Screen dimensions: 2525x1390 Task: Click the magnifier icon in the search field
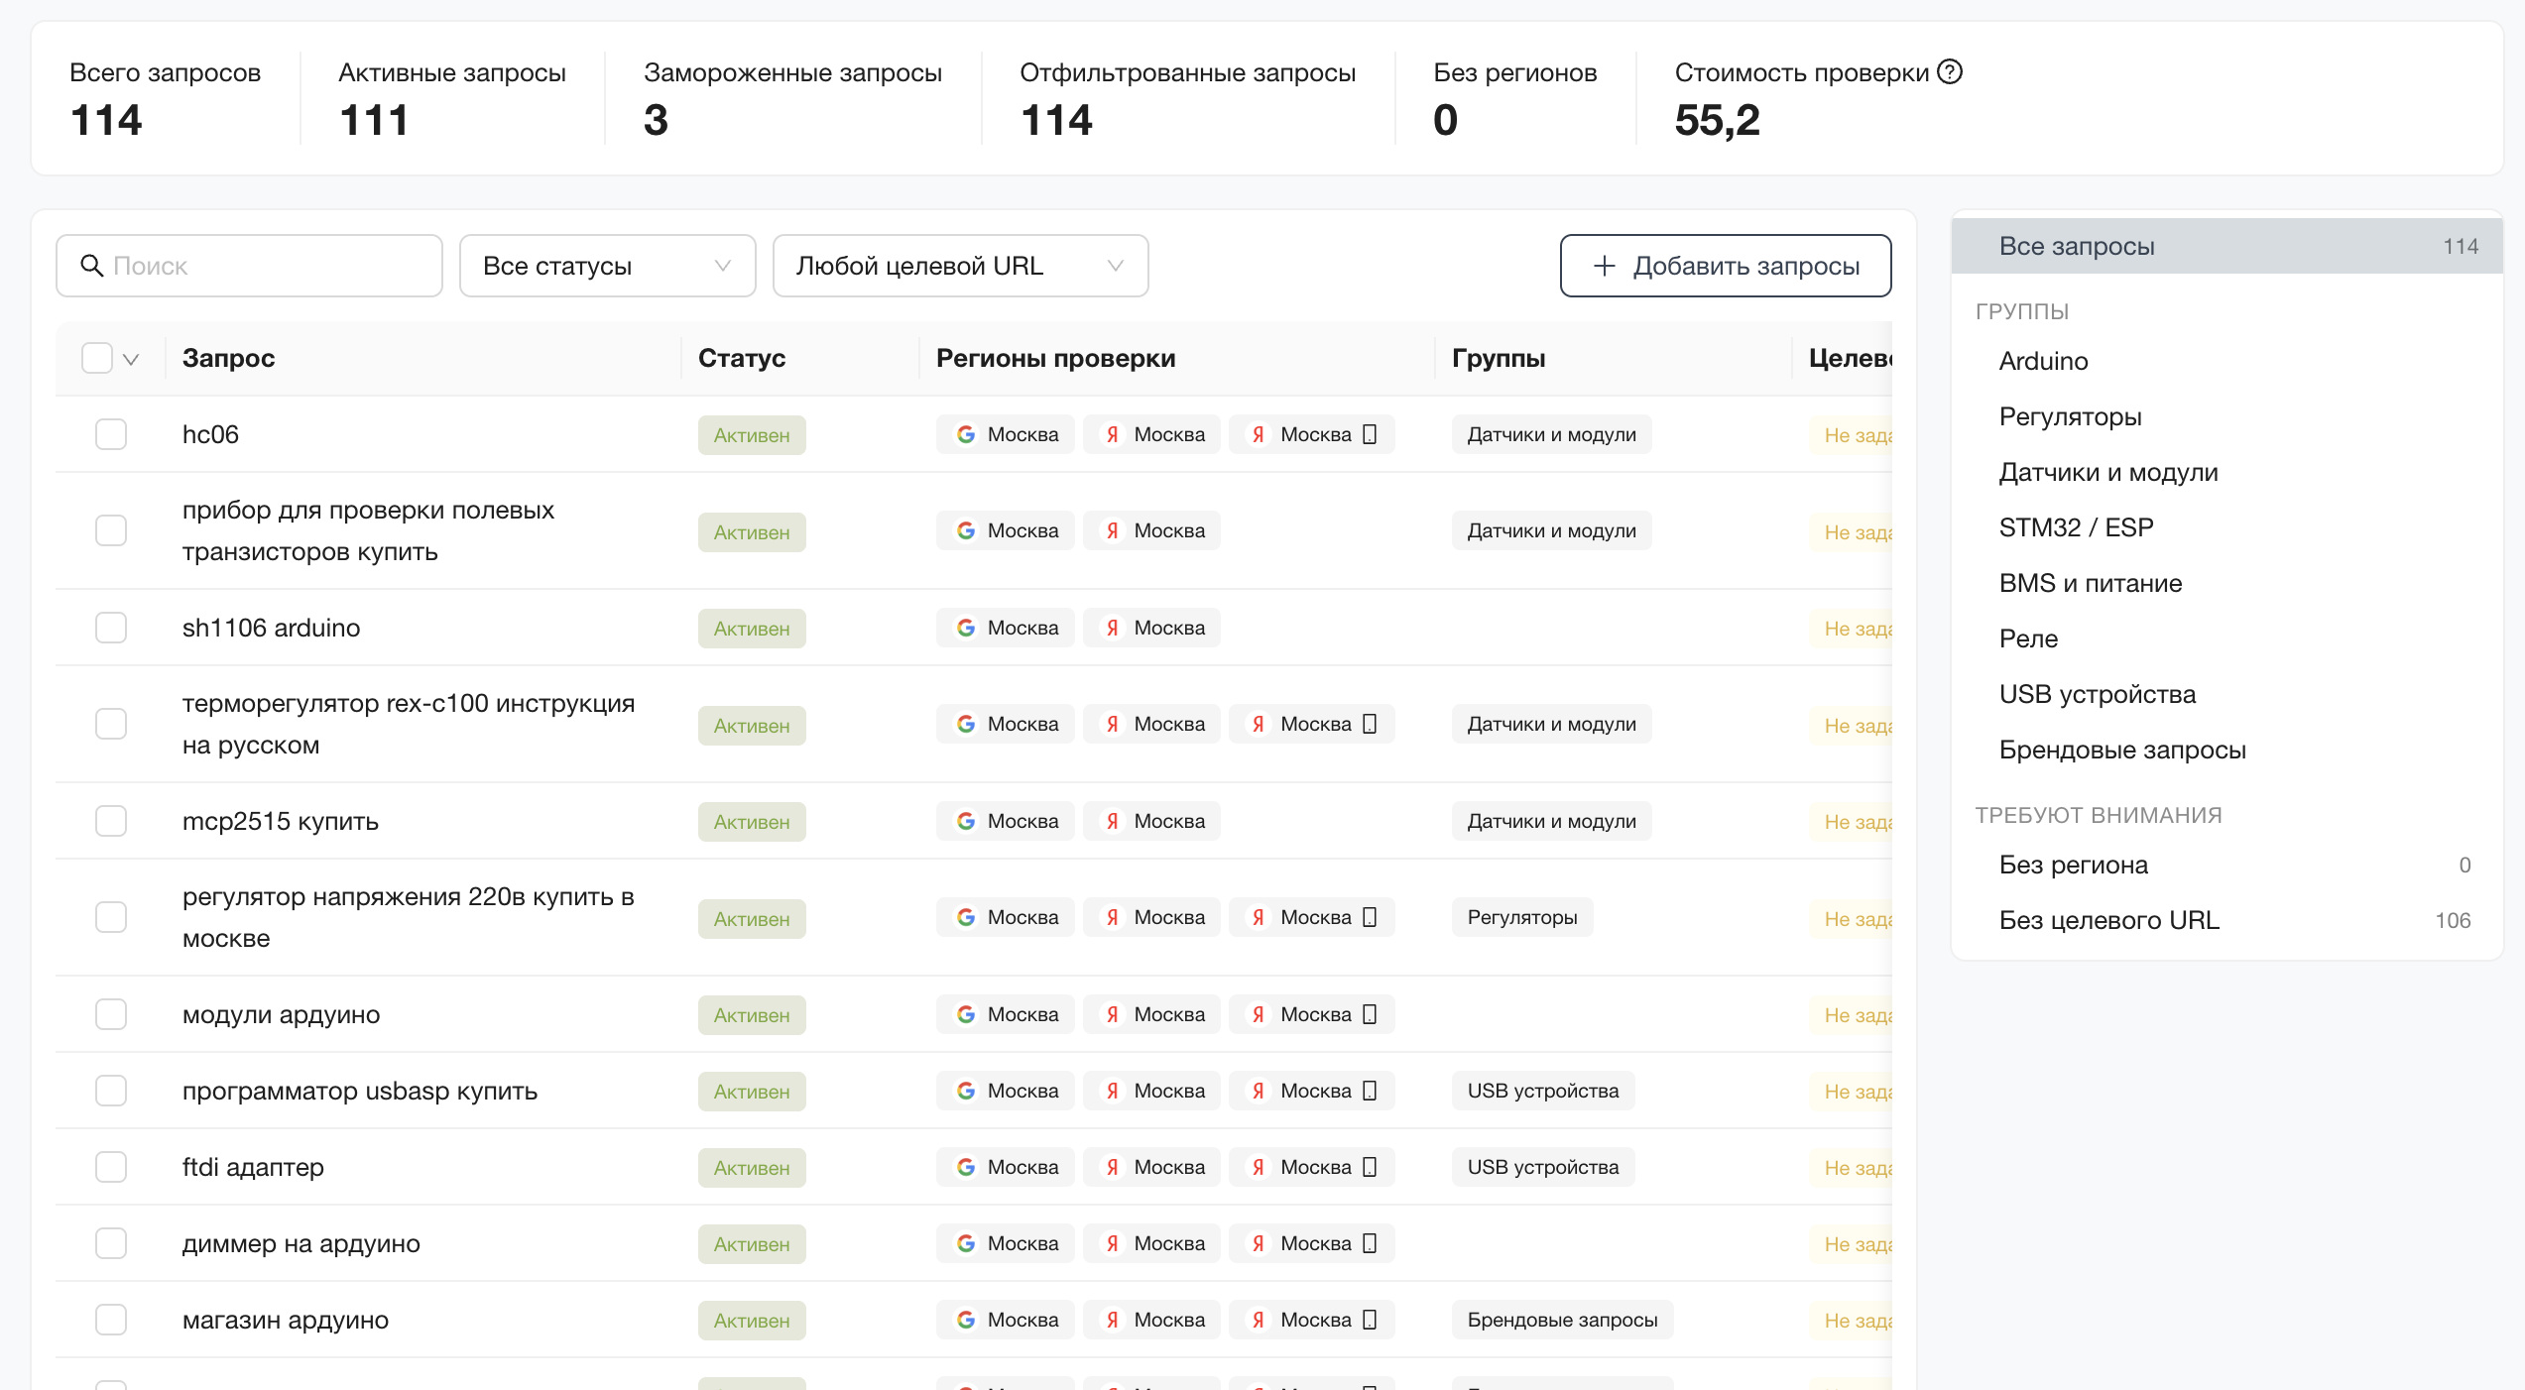click(91, 266)
